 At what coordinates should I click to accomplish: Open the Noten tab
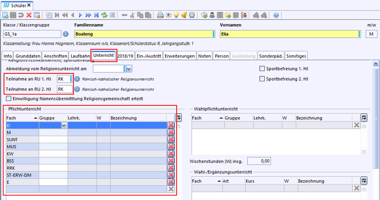pyautogui.click(x=204, y=56)
